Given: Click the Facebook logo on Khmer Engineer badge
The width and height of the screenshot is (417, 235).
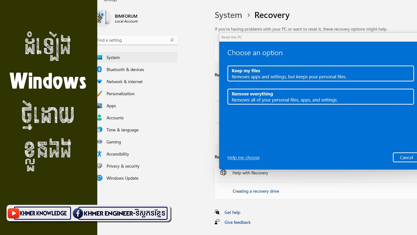Looking at the screenshot, I should click(78, 214).
